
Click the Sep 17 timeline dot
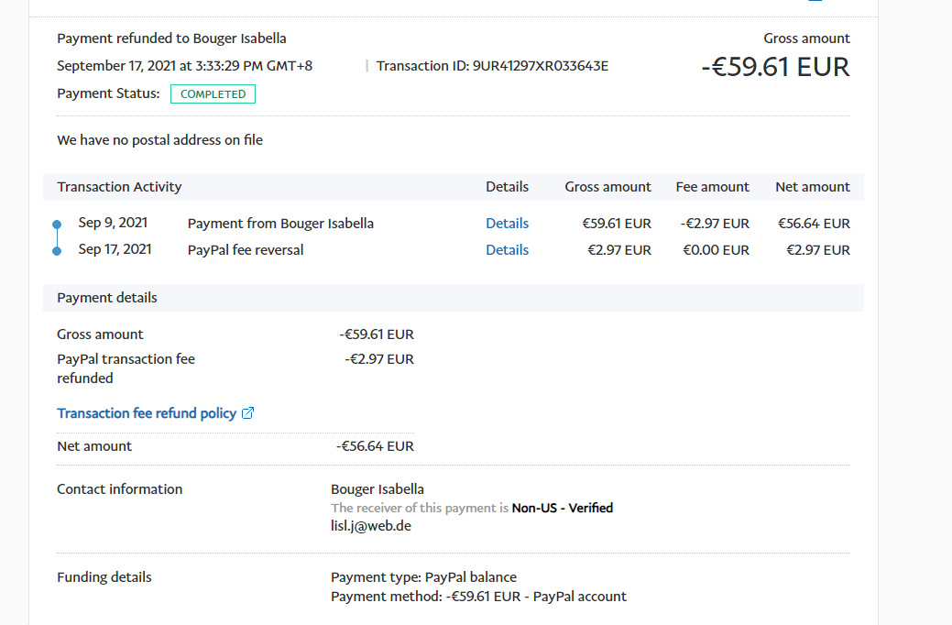[x=57, y=250]
